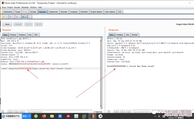The height and width of the screenshot is (119, 194).
Task: Close Repeater tab 1 with its x
Action: pos(7,17)
